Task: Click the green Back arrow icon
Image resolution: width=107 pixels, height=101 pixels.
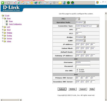Action: (x=3, y=3)
